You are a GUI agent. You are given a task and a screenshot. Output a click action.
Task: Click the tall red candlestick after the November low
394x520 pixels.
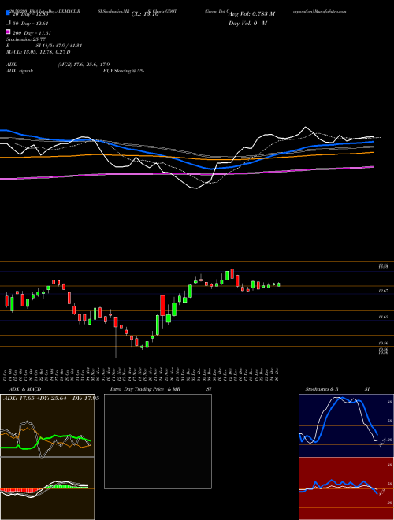[x=163, y=306]
